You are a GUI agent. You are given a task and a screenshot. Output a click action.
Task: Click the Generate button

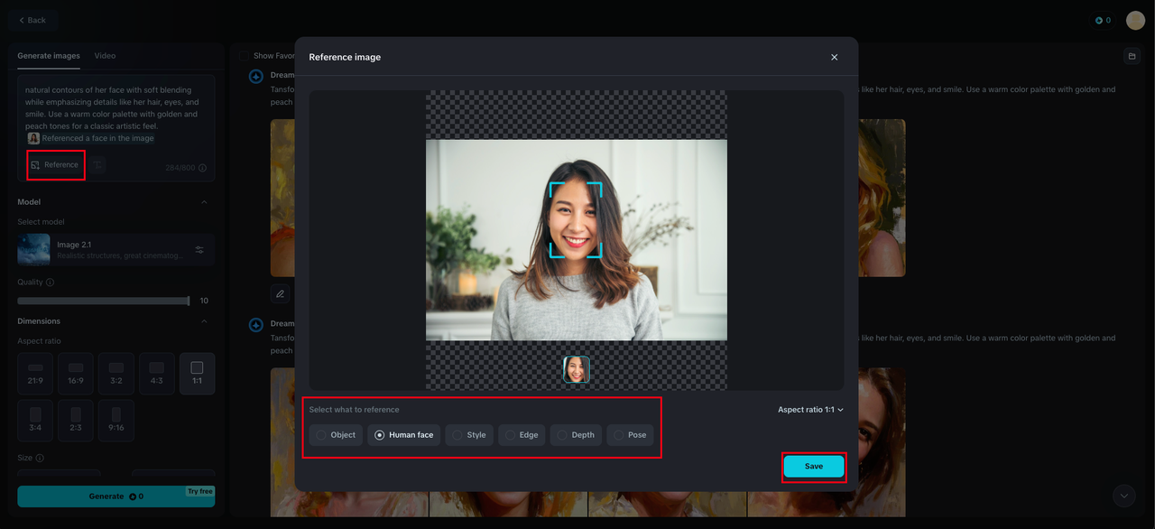pyautogui.click(x=115, y=497)
